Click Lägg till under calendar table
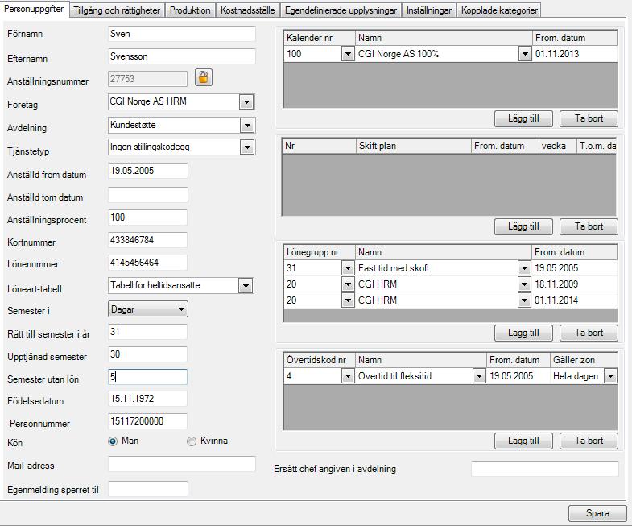 click(523, 118)
